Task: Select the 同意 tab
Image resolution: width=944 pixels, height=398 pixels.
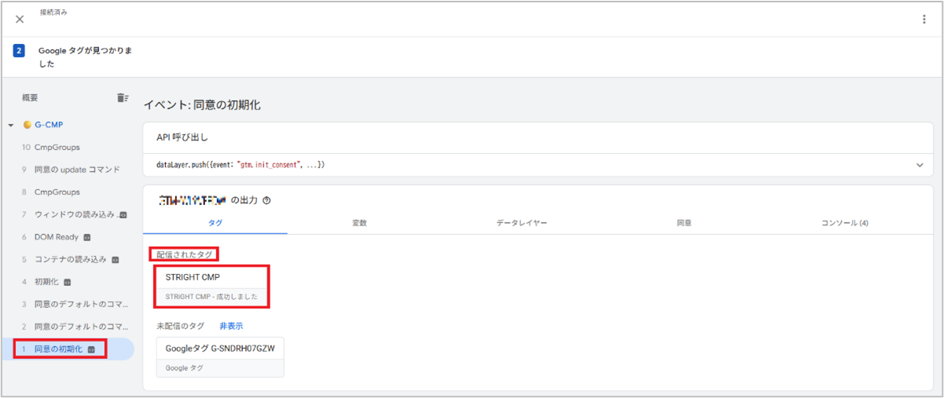Action: (684, 223)
